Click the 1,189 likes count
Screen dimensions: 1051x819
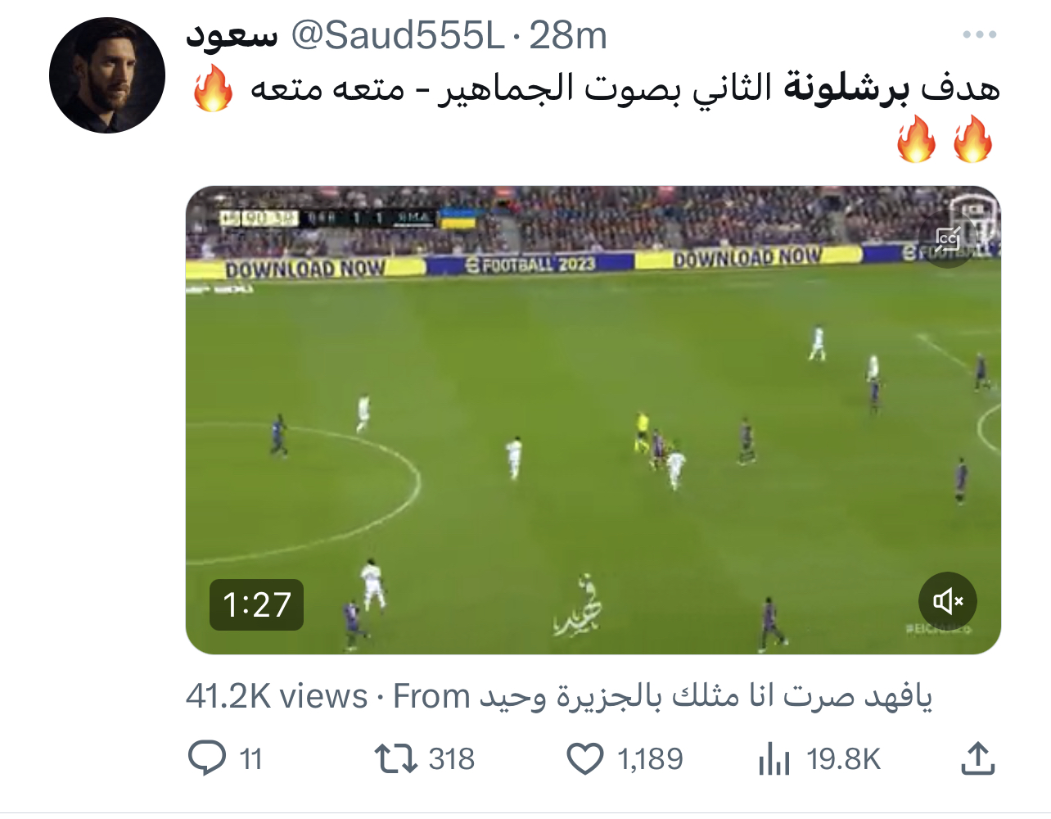651,759
